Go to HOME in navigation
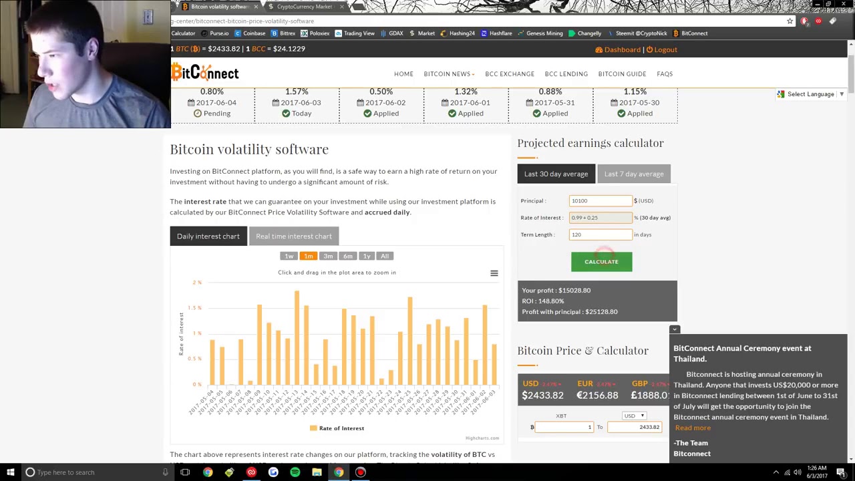 click(403, 74)
